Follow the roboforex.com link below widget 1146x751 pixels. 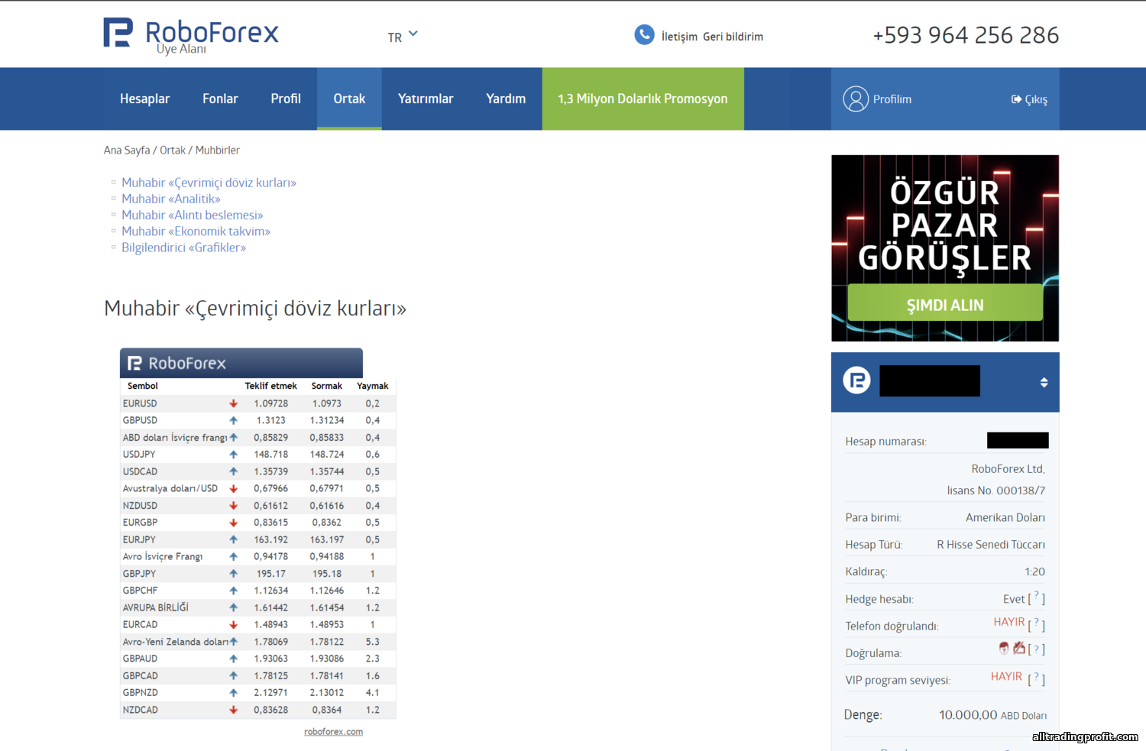pyautogui.click(x=333, y=732)
